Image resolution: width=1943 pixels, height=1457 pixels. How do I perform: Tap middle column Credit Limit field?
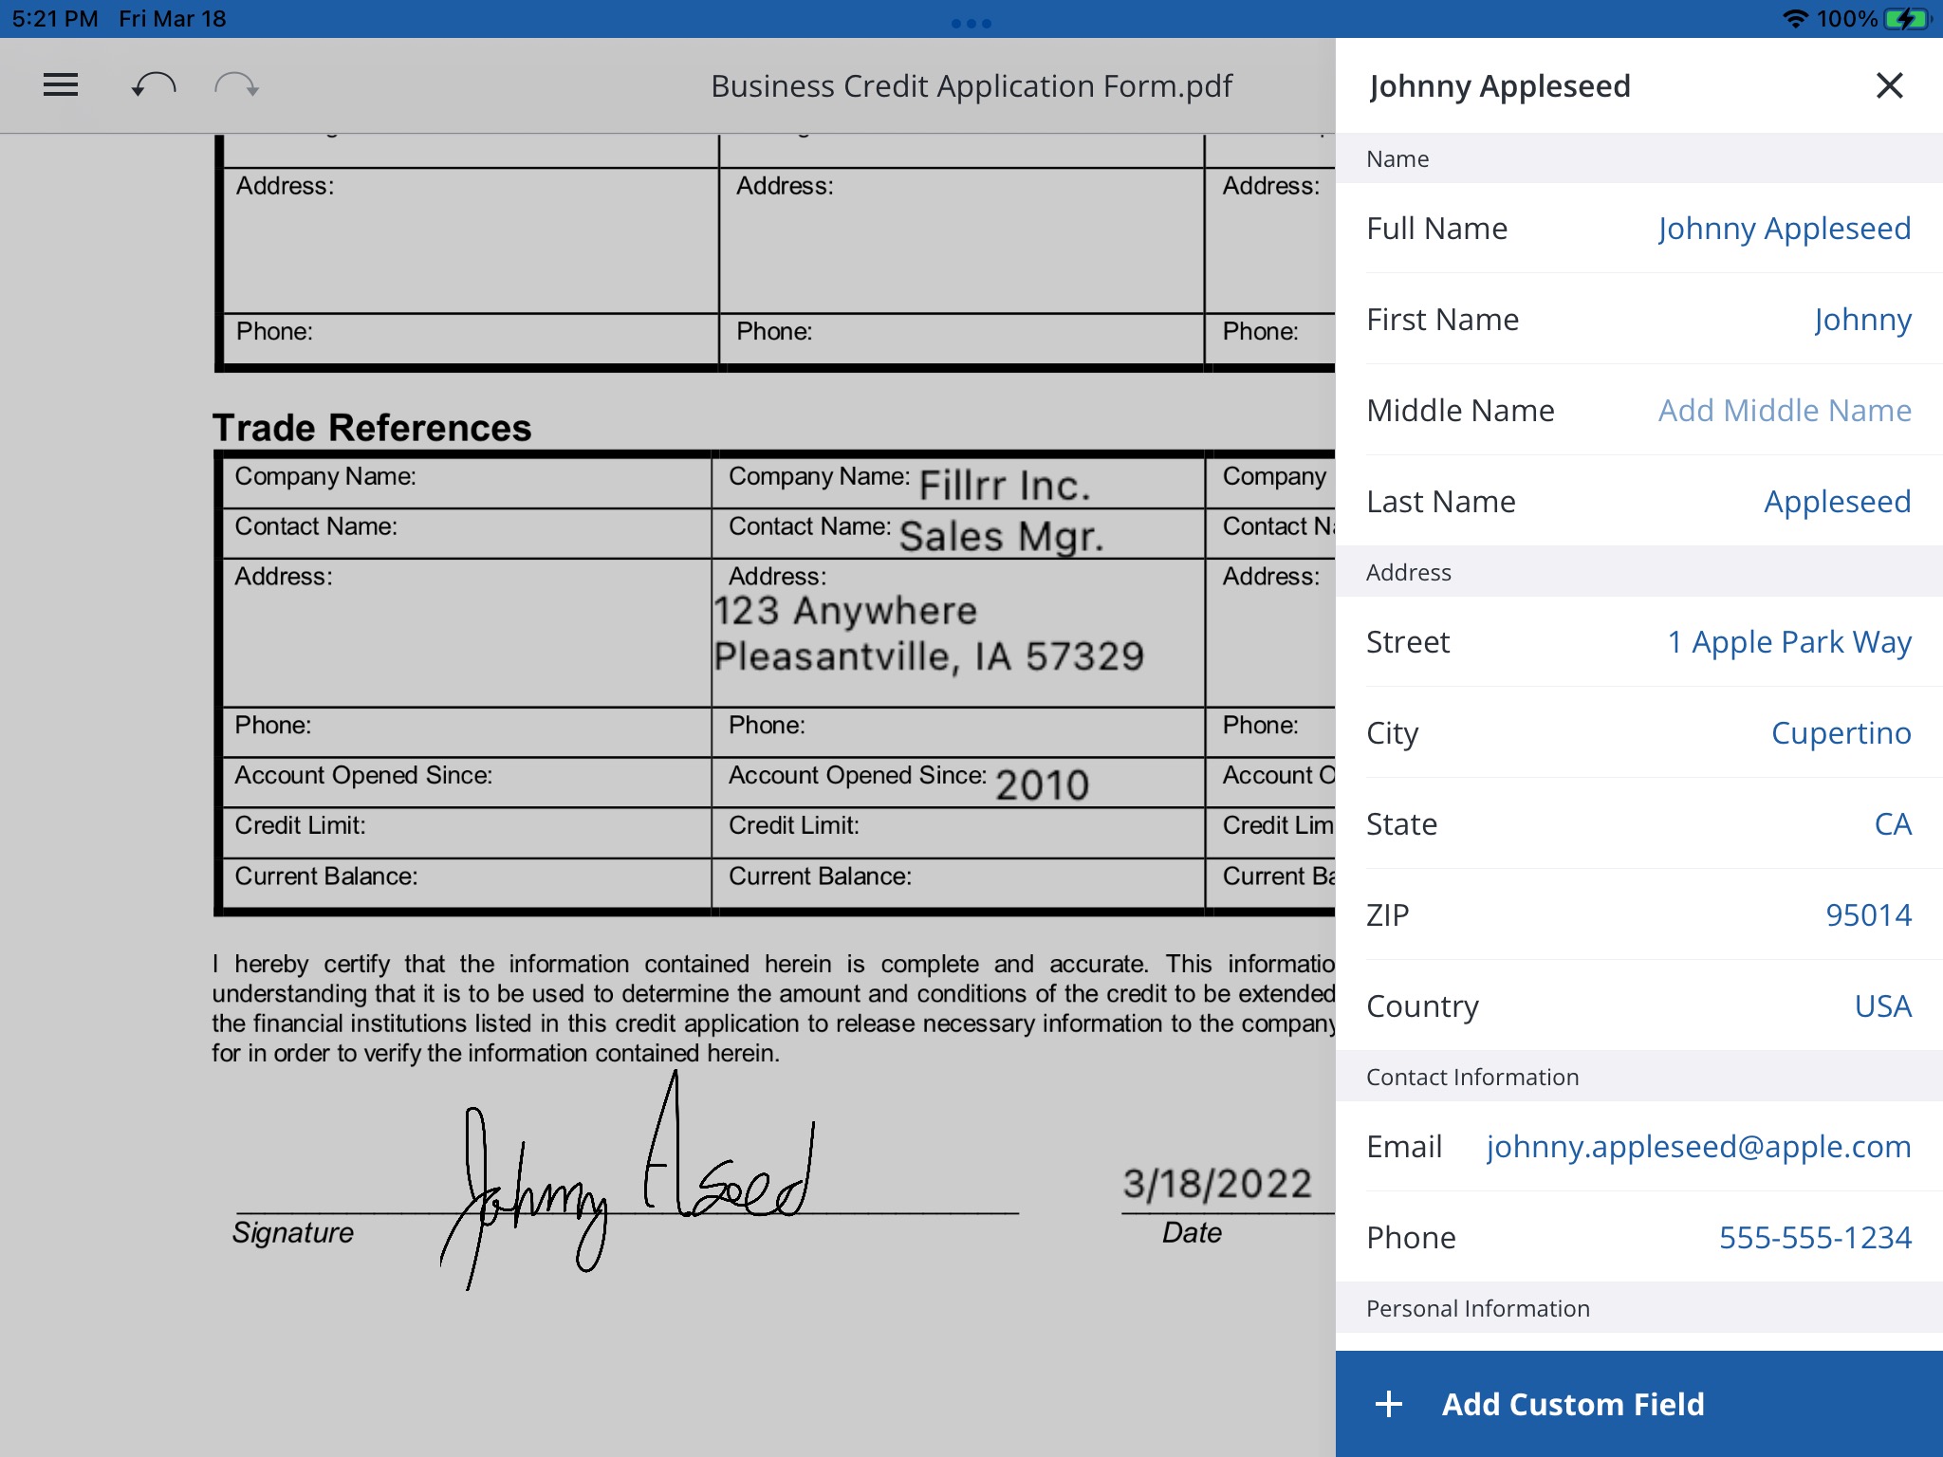pyautogui.click(x=957, y=833)
